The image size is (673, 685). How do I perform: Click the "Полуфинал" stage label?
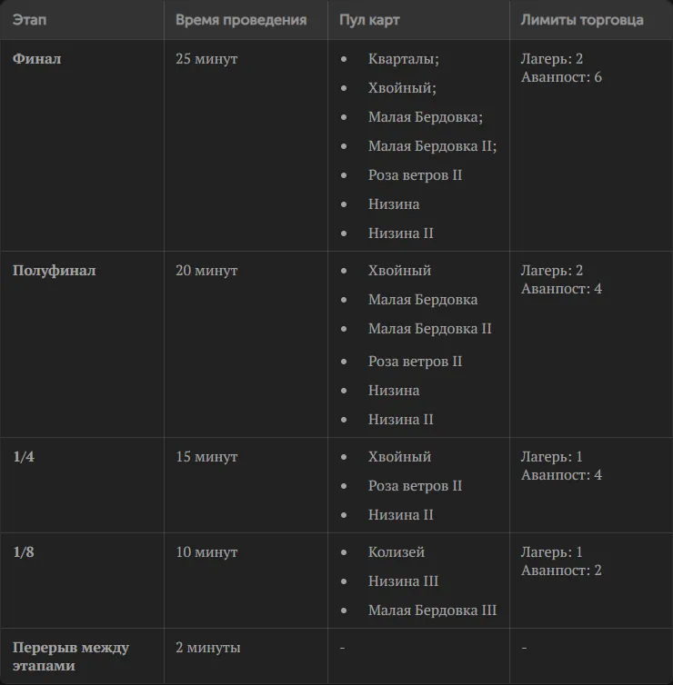click(x=55, y=271)
